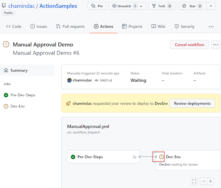Open the Wiki tab
This screenshot has height=188, width=221.
click(158, 27)
